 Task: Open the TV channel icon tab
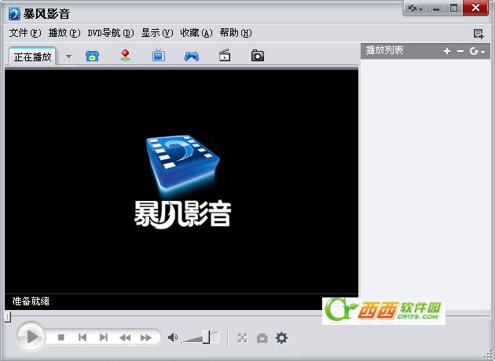[x=159, y=55]
